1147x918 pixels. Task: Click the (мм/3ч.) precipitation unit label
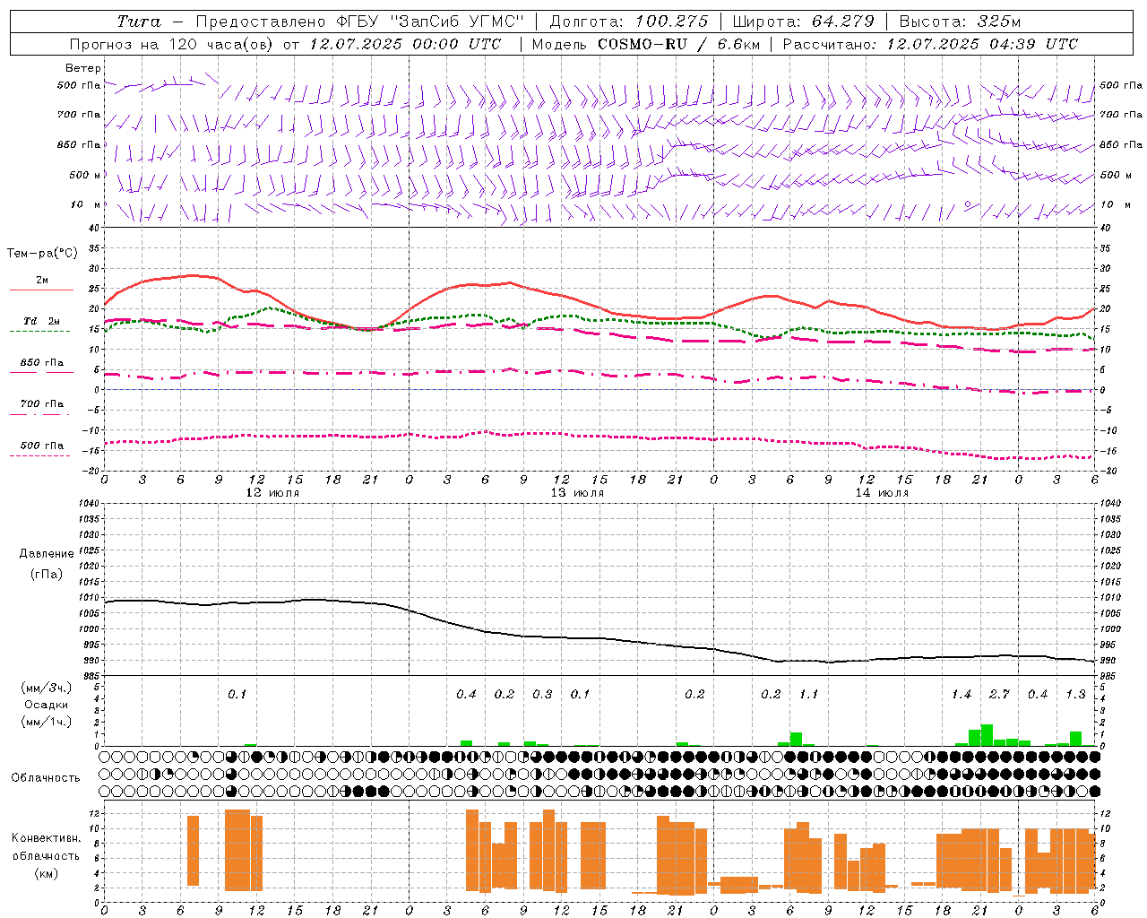[x=47, y=688]
